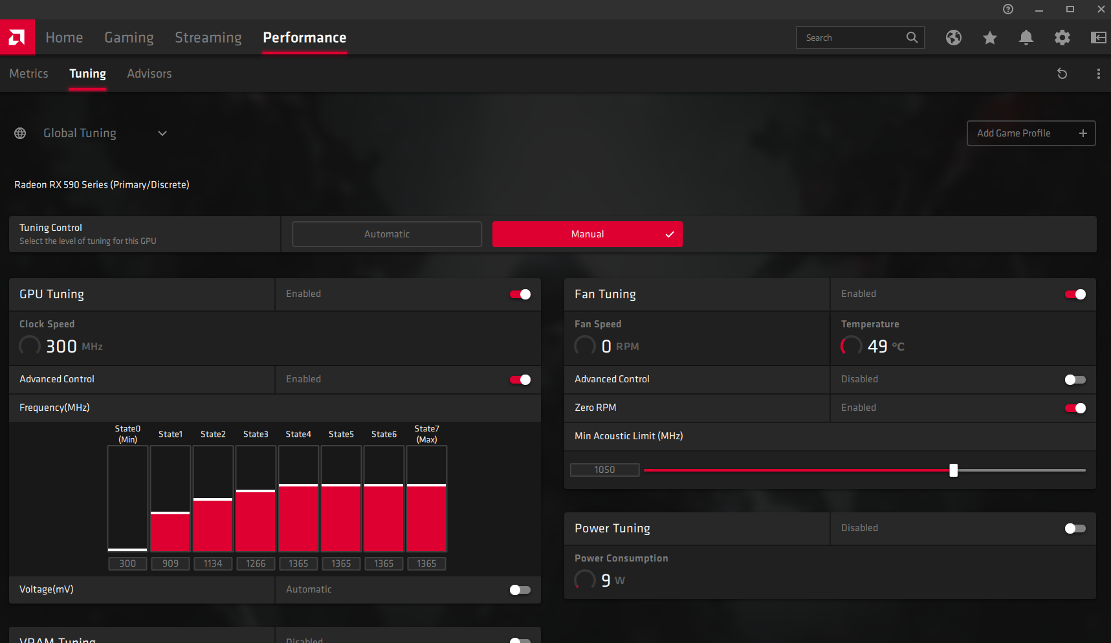Viewport: 1111px width, 643px height.
Task: Click the State4 frequency bar
Action: [x=298, y=499]
